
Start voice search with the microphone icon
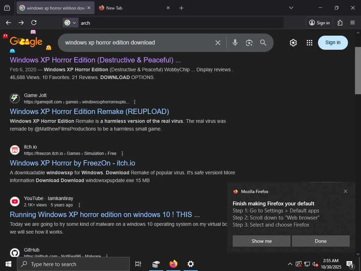[x=235, y=43]
